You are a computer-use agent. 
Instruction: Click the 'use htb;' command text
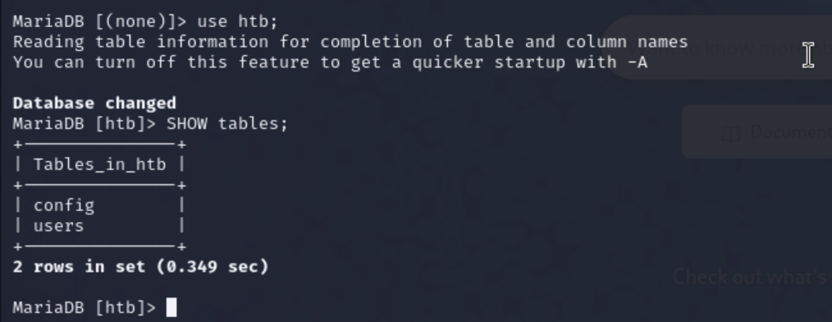click(x=237, y=21)
